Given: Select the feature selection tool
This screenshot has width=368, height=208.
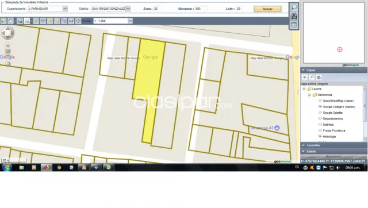Looking at the screenshot, I should pyautogui.click(x=50, y=21).
